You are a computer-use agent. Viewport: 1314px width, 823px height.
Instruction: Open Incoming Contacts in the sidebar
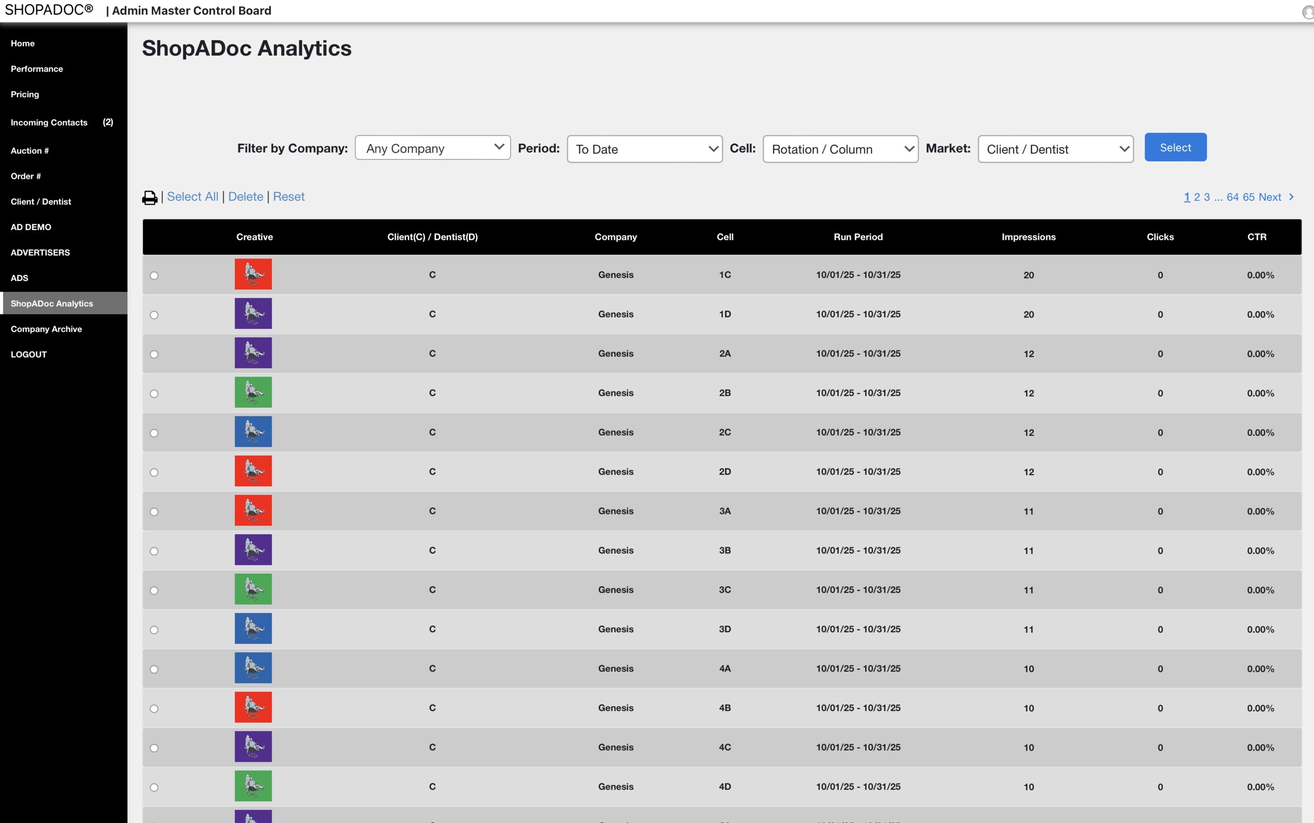click(49, 123)
